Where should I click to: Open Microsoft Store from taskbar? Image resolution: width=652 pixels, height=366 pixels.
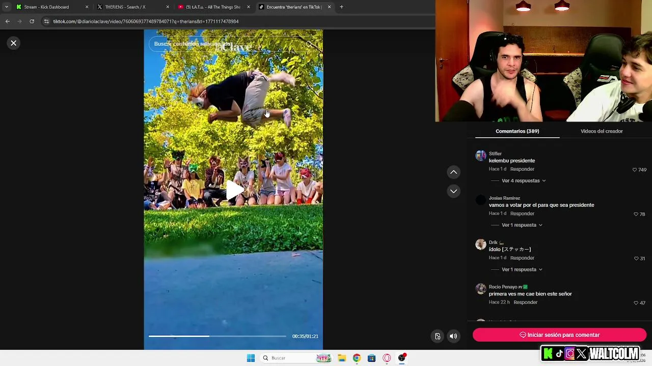(x=372, y=358)
